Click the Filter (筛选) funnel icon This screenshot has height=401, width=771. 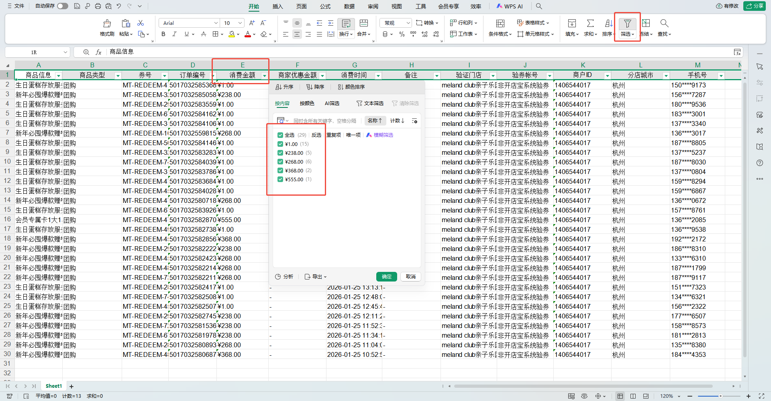click(x=627, y=24)
